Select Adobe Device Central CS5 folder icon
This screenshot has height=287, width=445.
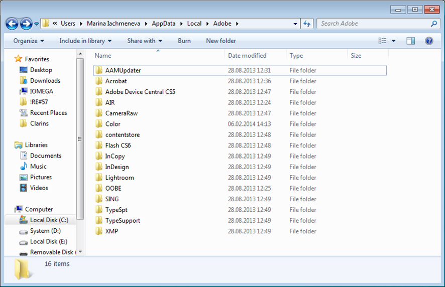(99, 92)
